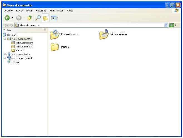Open the view modes dropdown
This screenshot has height=138, width=183.
click(x=55, y=18)
